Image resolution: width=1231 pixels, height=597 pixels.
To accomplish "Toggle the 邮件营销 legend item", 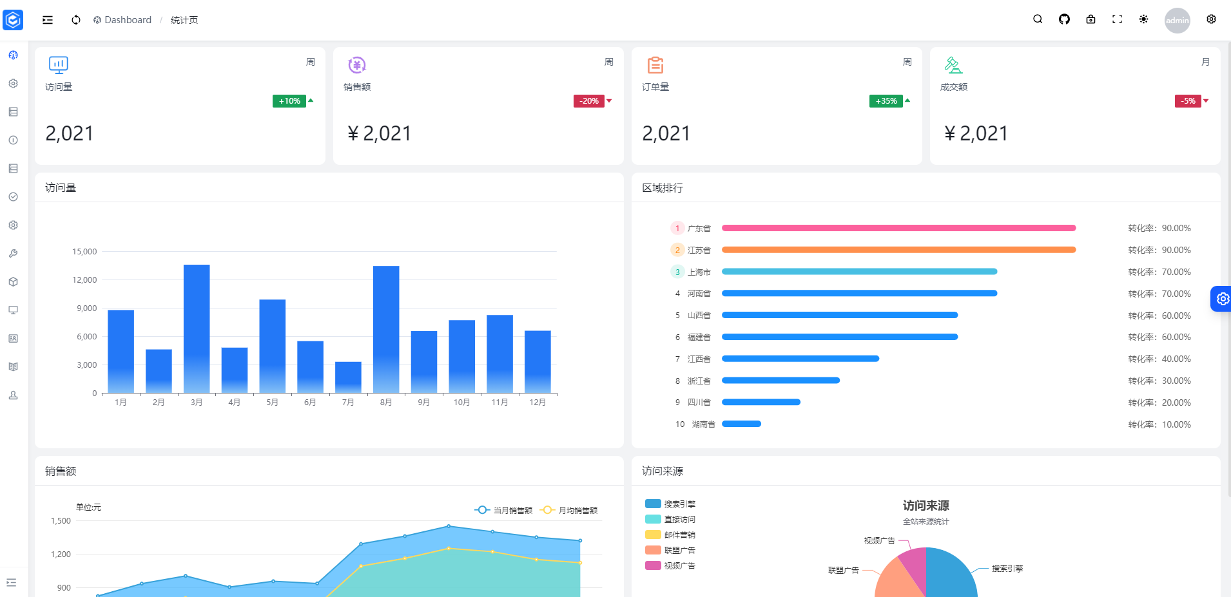I will pyautogui.click(x=670, y=535).
